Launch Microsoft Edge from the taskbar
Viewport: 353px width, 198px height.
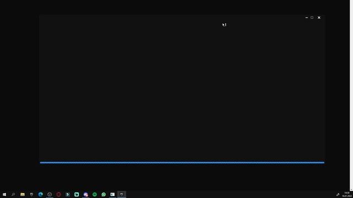tap(40, 194)
